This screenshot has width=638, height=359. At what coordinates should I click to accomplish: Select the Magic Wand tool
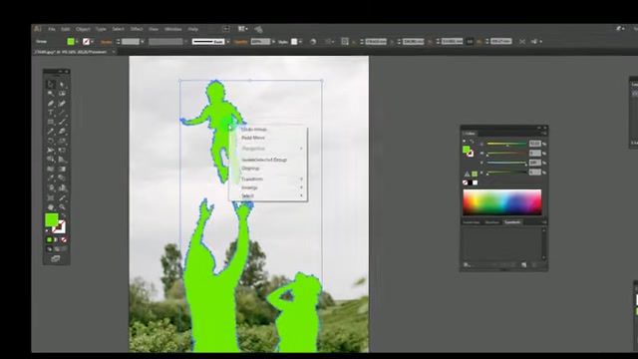point(51,93)
